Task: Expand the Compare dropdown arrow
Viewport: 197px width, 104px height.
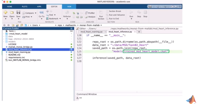Action: pyautogui.click(x=36, y=13)
